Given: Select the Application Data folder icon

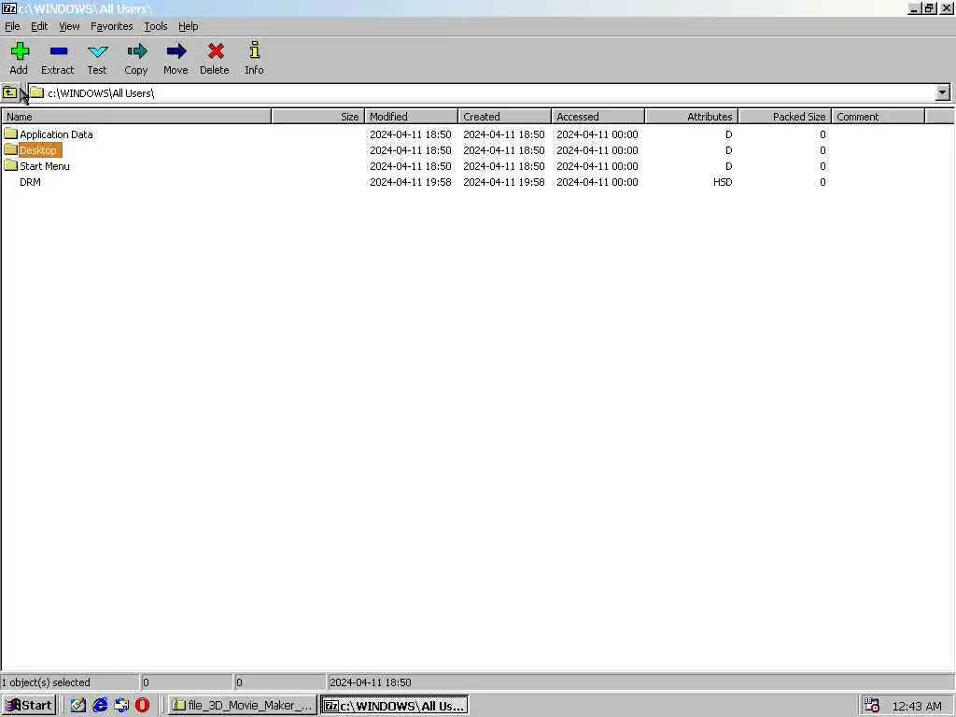Looking at the screenshot, I should [x=10, y=134].
